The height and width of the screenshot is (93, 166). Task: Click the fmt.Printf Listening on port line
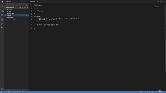pos(49,24)
